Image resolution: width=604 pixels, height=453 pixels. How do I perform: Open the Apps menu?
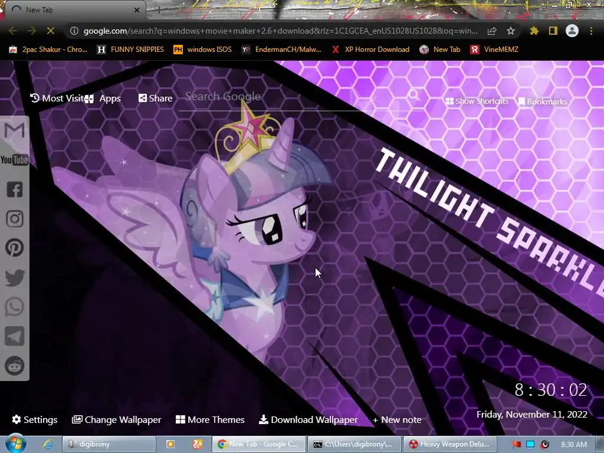click(x=103, y=99)
